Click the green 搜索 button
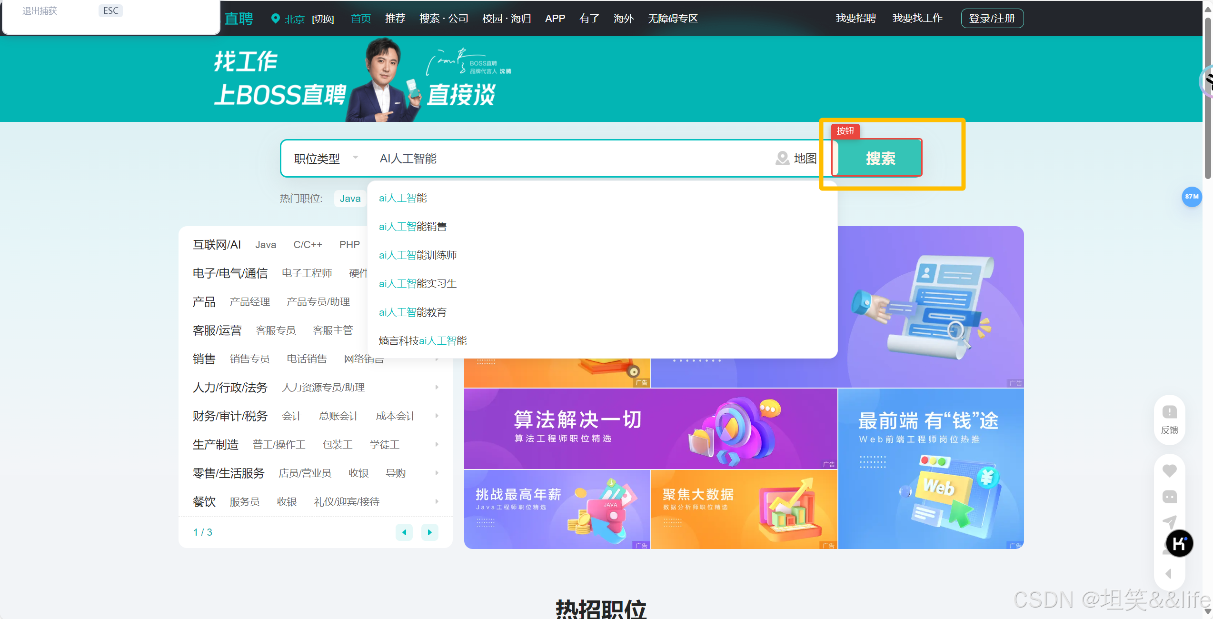This screenshot has height=619, width=1213. click(x=880, y=158)
